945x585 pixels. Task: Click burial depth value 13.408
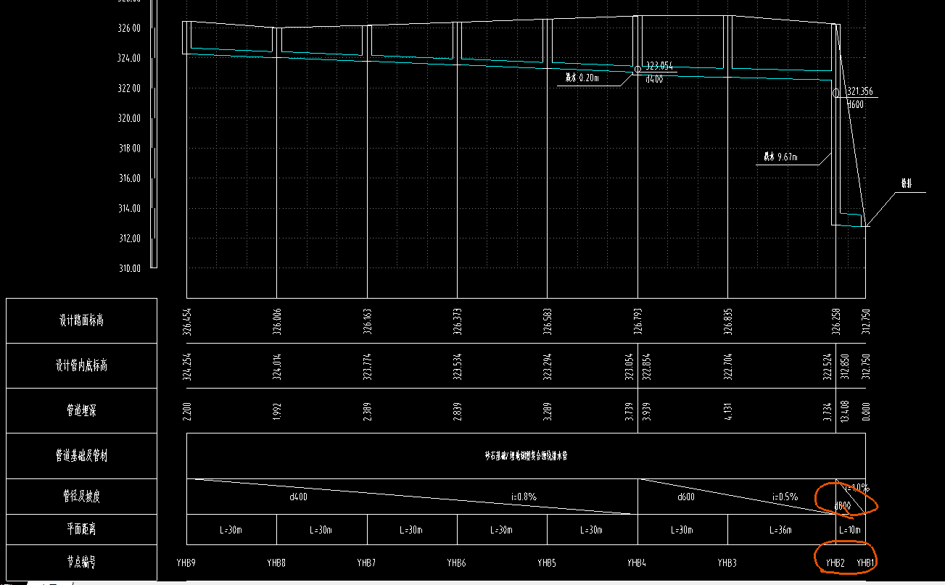[x=845, y=410]
